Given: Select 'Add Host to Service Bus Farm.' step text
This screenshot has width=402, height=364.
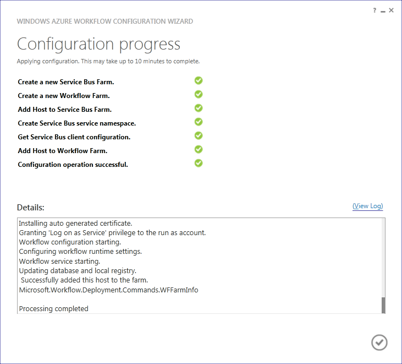Looking at the screenshot, I should coord(64,110).
